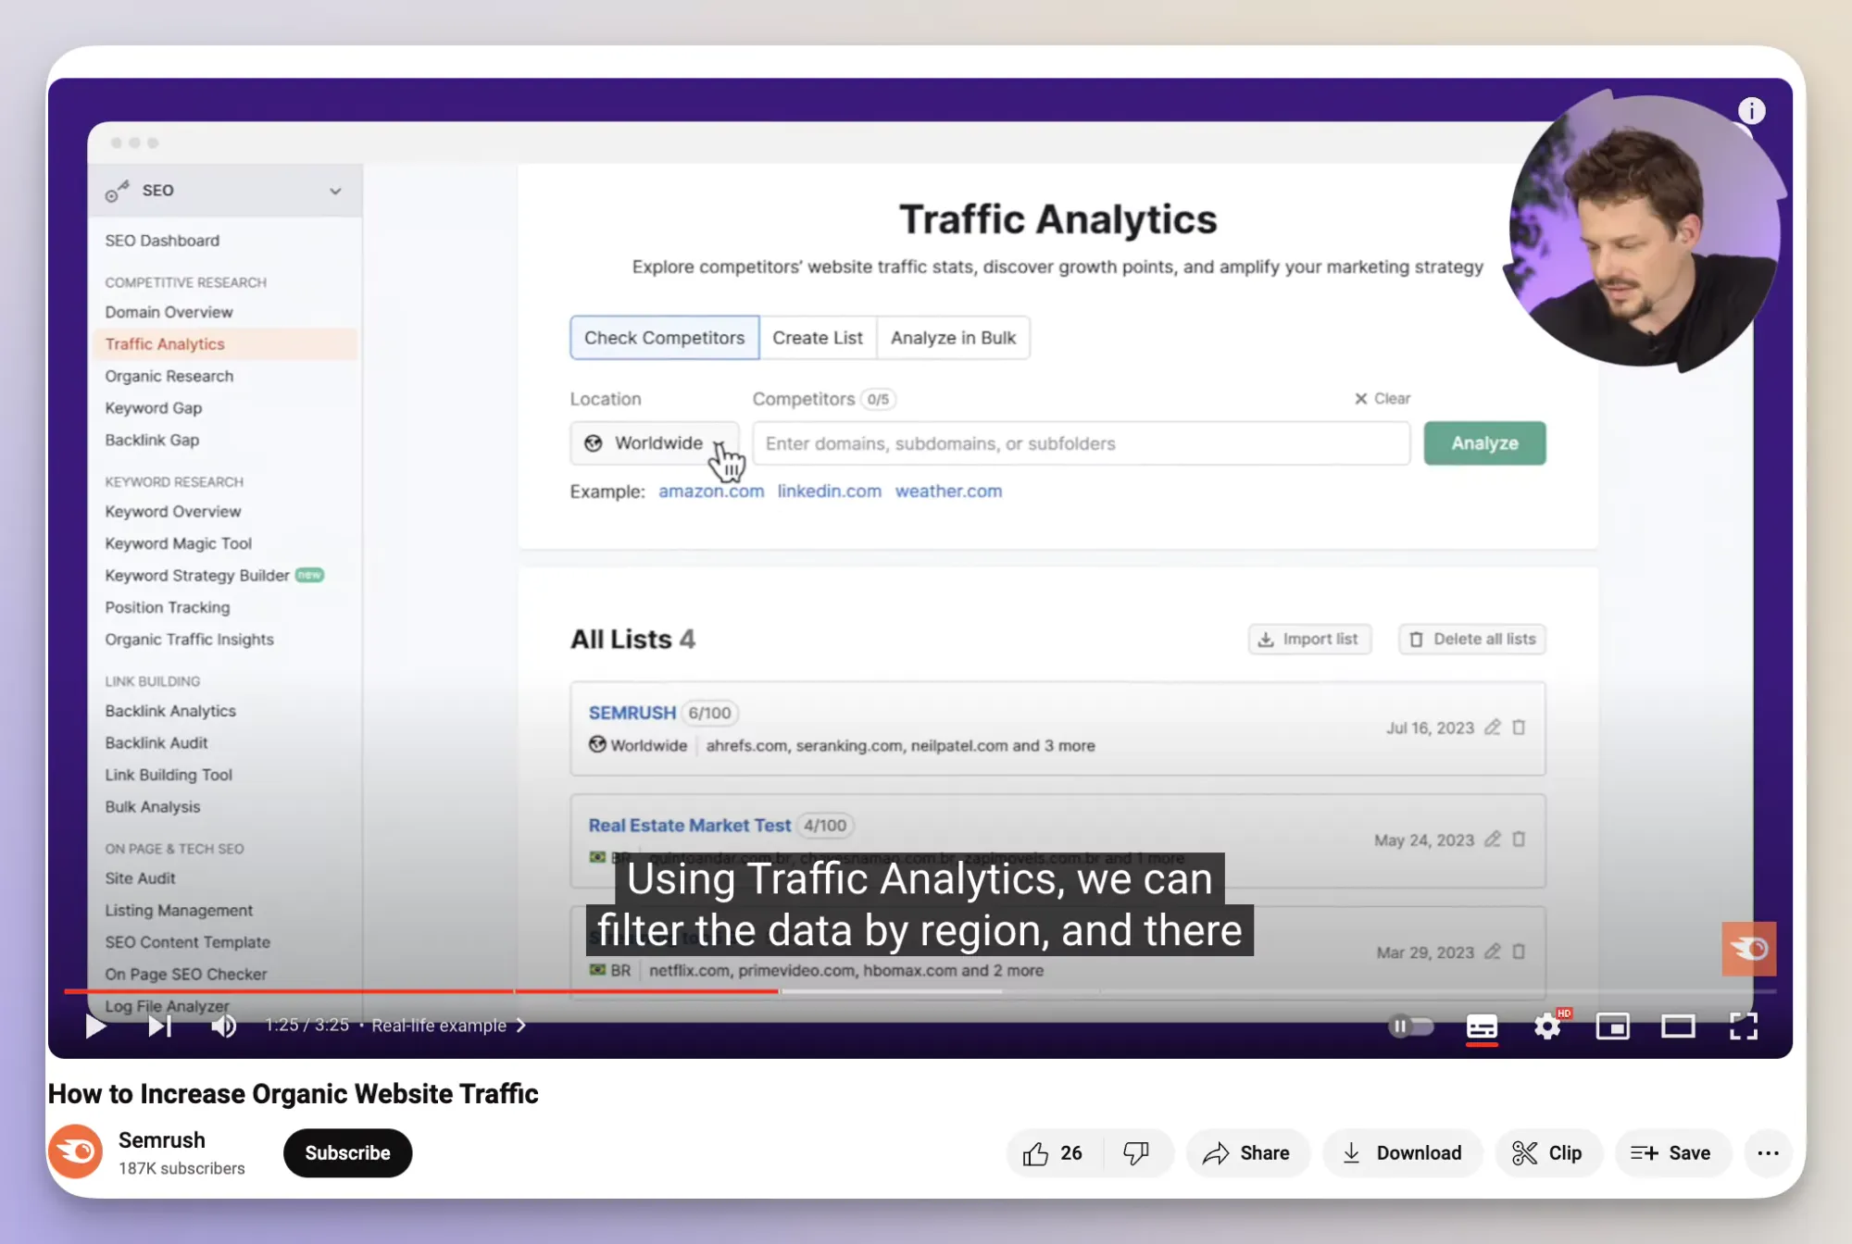This screenshot has height=1244, width=1852.
Task: Seek on the video progress bar
Action: point(920,991)
